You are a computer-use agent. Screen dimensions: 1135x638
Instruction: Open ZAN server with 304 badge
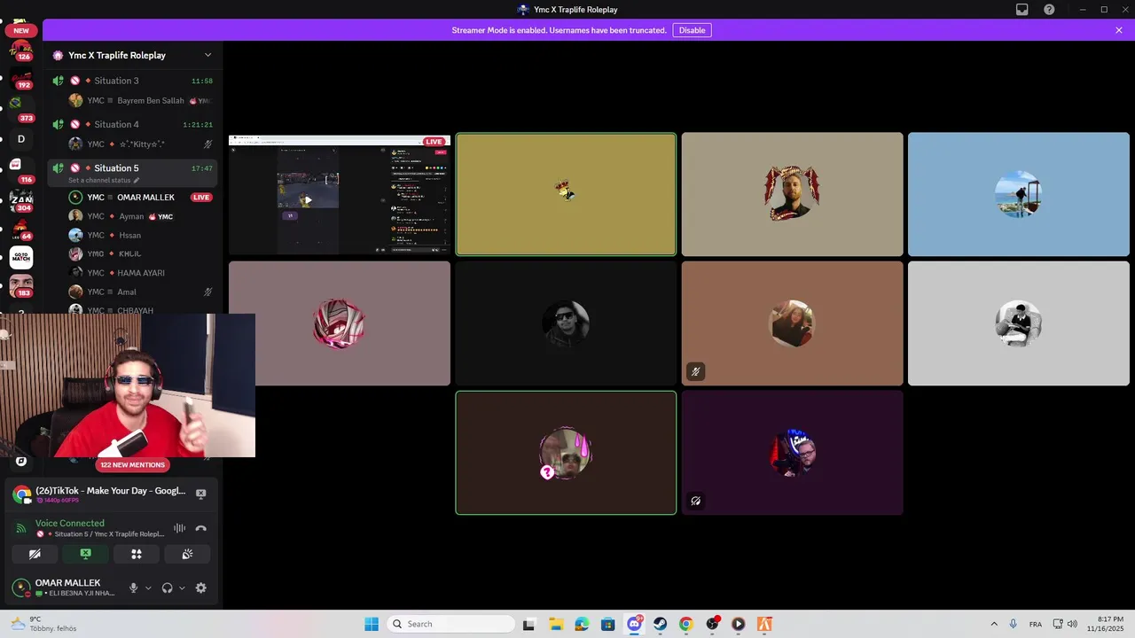click(21, 199)
